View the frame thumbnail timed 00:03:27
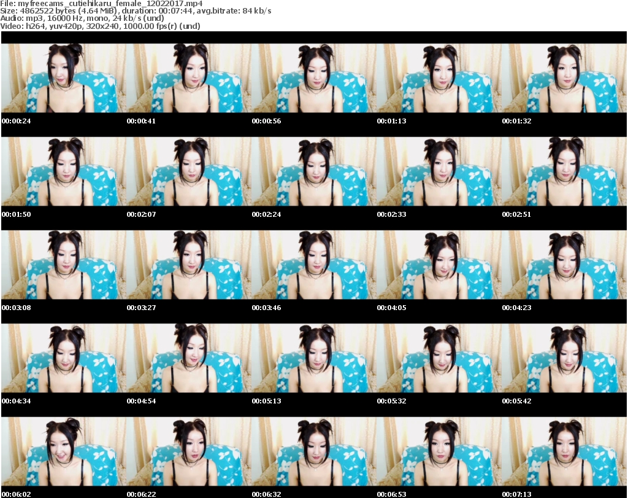 click(189, 265)
